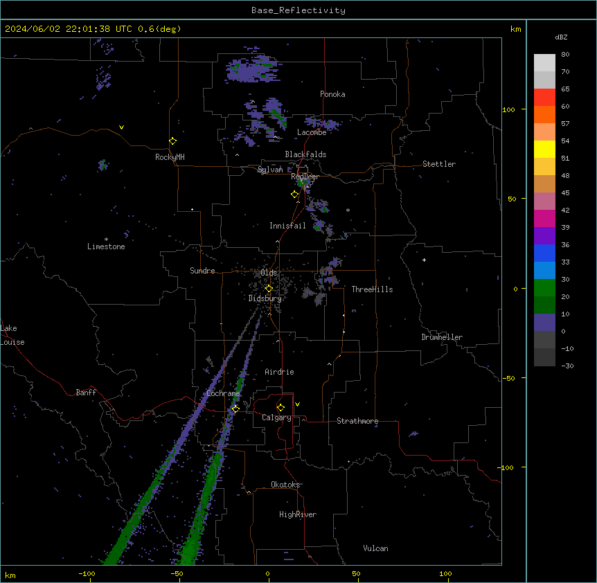Click the yellow marker south of RedDeer
Screen dimensions: 597x583
(x=295, y=194)
